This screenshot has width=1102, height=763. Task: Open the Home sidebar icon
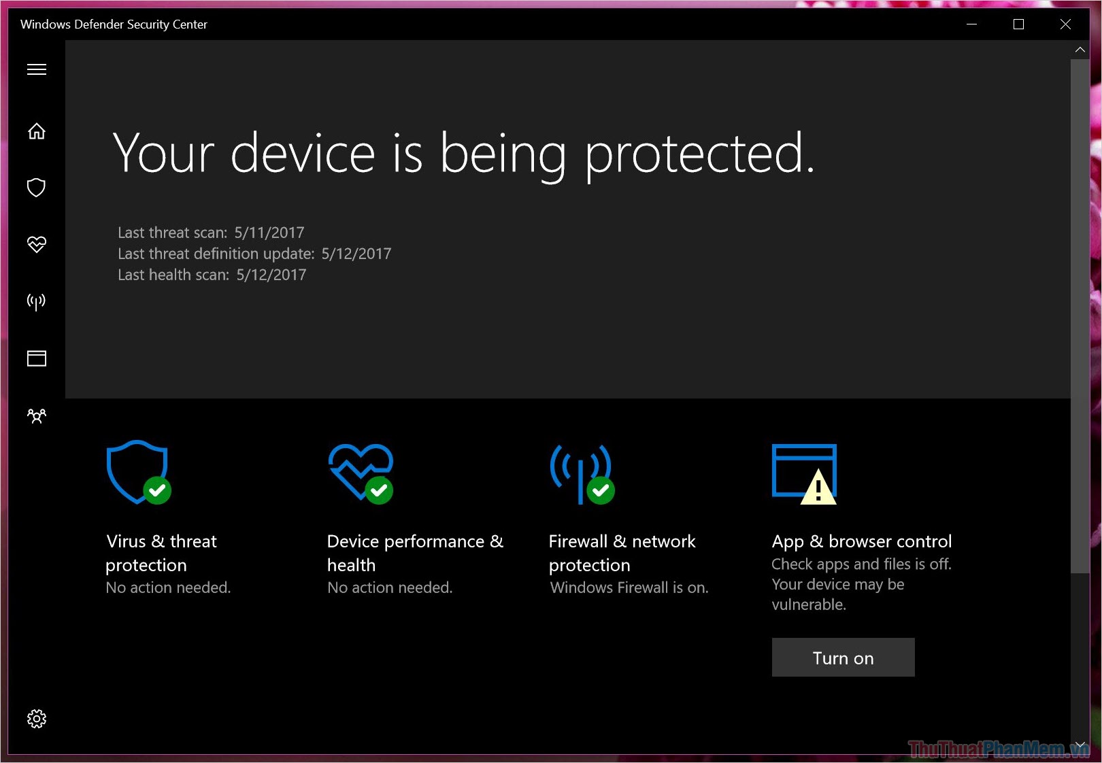[36, 131]
